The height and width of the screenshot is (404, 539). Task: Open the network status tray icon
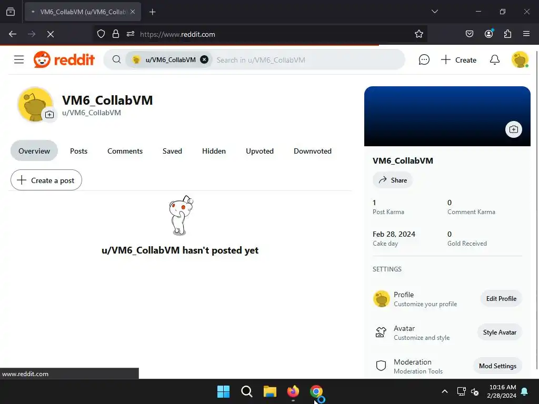point(461,391)
